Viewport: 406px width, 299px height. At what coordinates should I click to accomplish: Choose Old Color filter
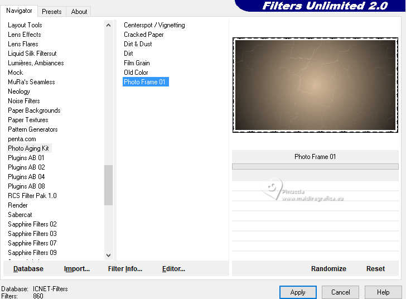click(x=136, y=73)
